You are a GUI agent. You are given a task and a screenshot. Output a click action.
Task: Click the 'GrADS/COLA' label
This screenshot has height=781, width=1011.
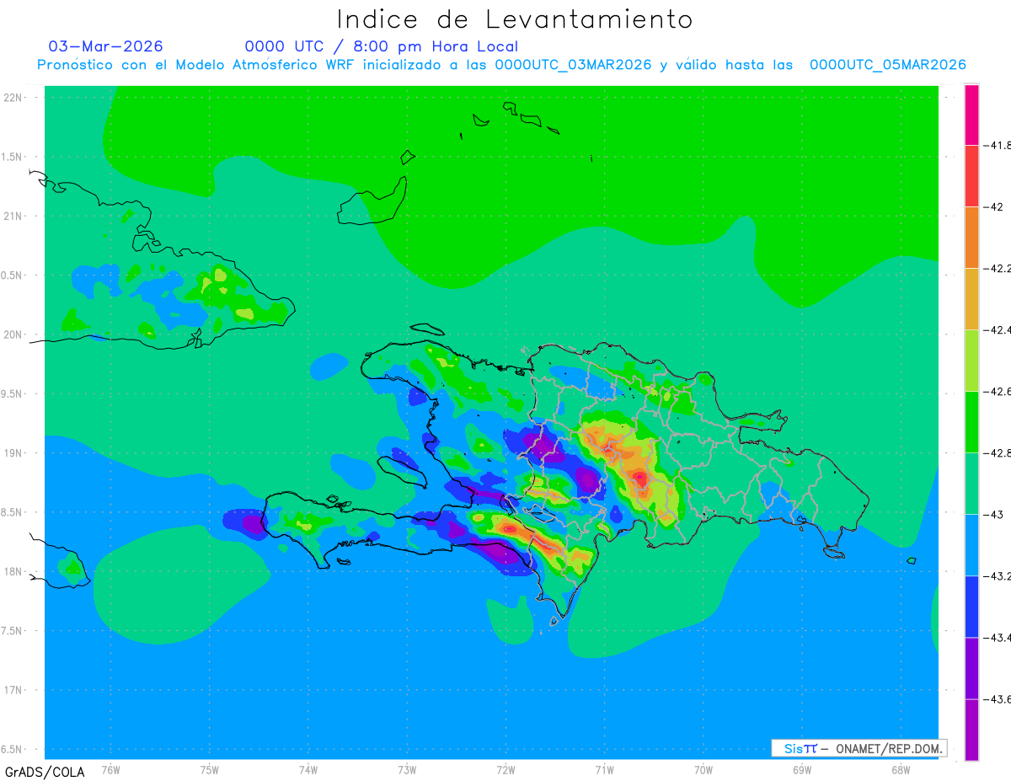coord(45,772)
